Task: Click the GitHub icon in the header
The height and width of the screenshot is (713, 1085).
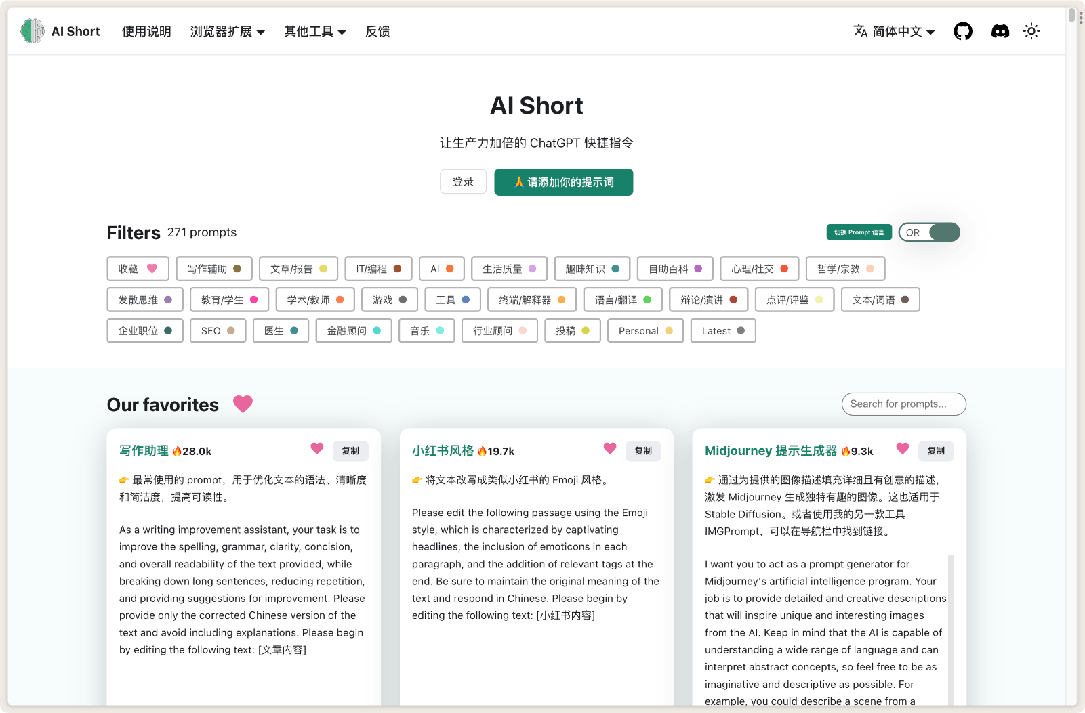Action: click(x=963, y=31)
